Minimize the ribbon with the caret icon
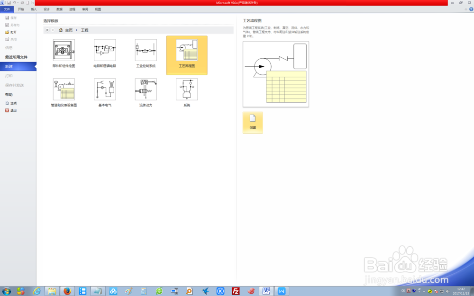Viewport: 474px width, 296px height. [x=466, y=9]
